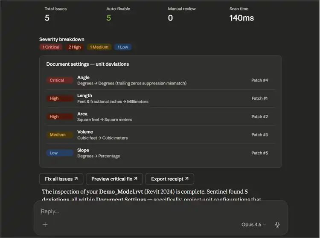This screenshot has height=238, width=320.
Task: Click the Severity breakdown heading
Action: (x=61, y=39)
